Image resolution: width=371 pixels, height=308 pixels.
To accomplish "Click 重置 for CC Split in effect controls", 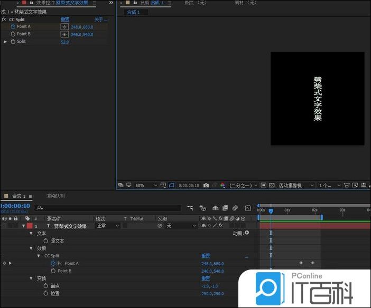I will [65, 20].
